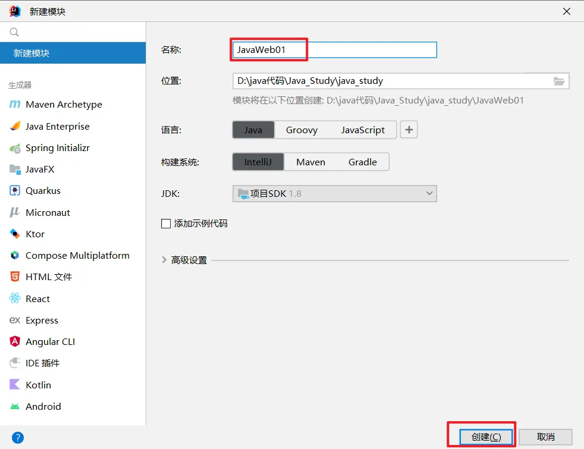This screenshot has height=449, width=584.
Task: Select the IDE 插件 text label
Action: (x=42, y=363)
